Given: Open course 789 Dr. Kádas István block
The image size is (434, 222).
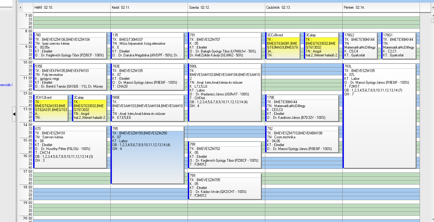Looking at the screenshot, I should 225,186.
